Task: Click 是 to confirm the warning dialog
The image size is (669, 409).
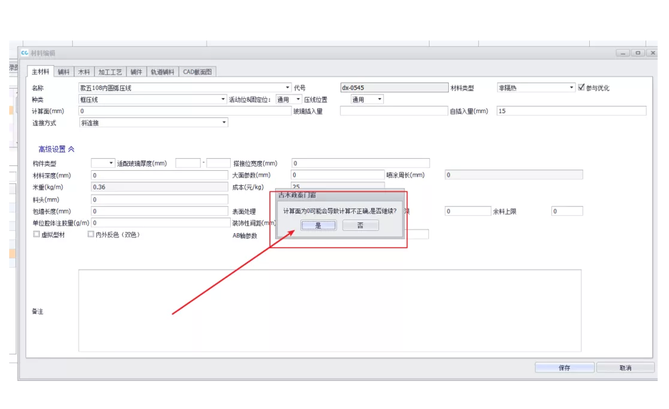Action: coord(318,225)
